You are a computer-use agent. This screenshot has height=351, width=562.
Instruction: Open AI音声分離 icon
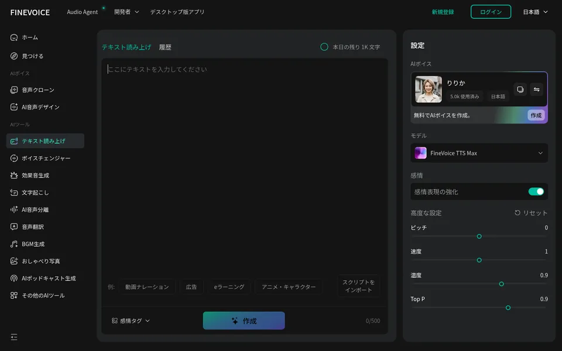[14, 209]
